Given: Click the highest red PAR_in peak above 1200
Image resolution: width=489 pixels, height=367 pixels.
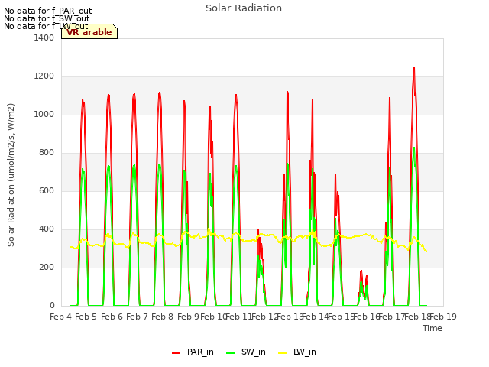Looking at the screenshot, I should (414, 68).
